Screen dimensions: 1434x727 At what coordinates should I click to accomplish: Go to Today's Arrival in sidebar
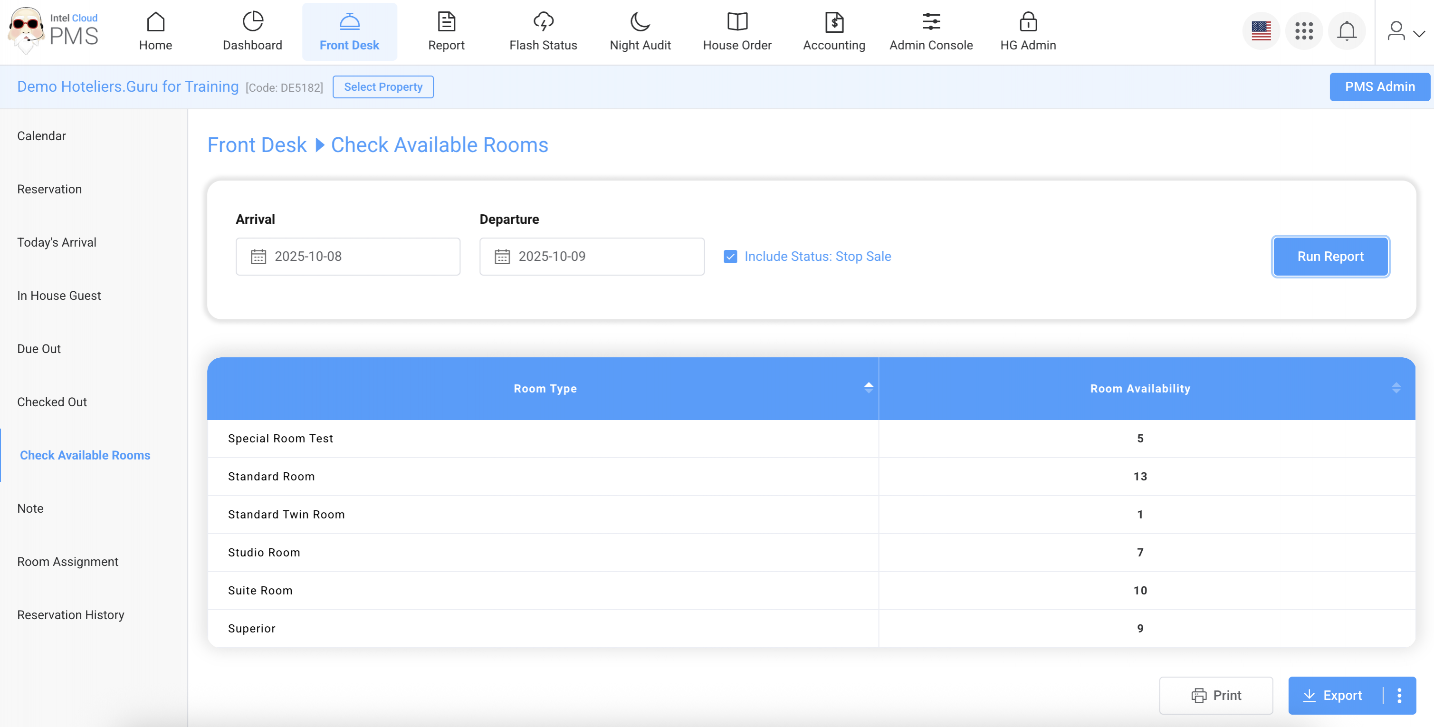tap(57, 242)
